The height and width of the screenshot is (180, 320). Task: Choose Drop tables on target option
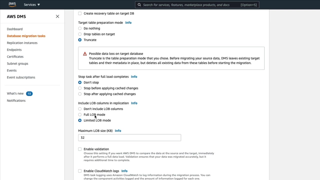(80, 34)
